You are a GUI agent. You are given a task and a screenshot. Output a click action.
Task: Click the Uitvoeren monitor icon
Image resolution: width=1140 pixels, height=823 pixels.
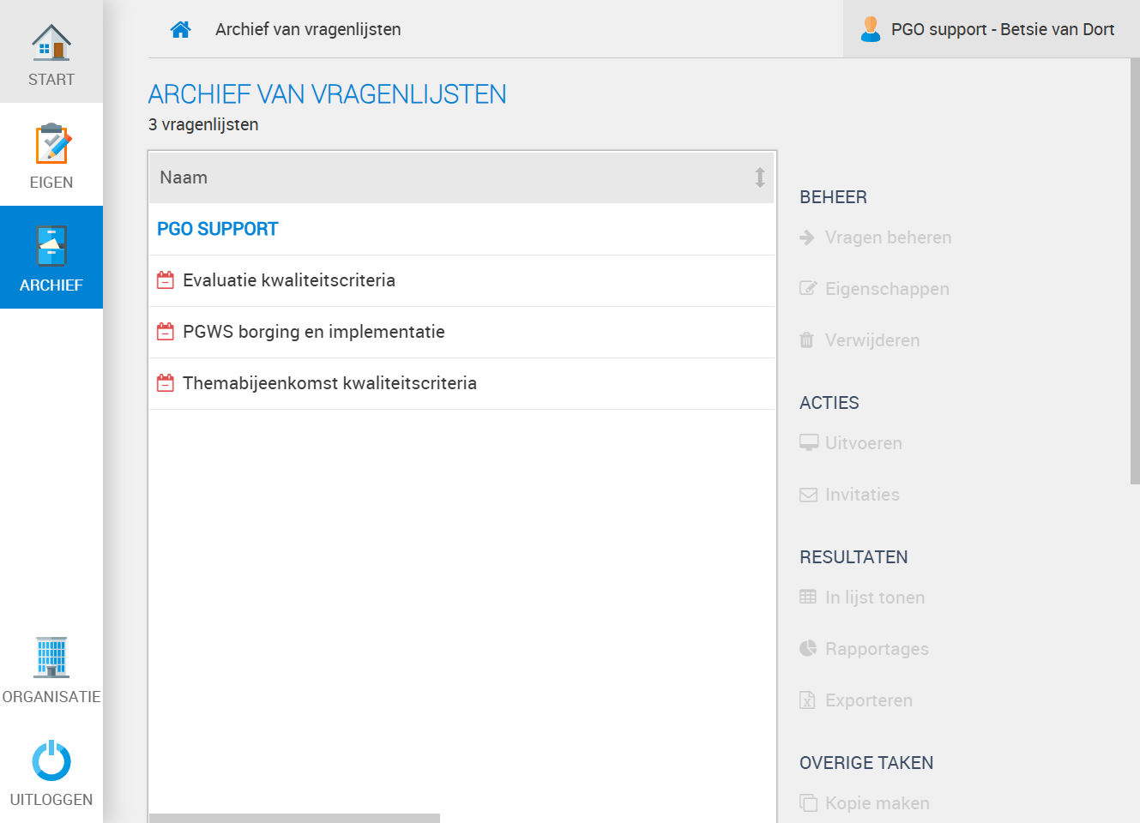pos(809,442)
